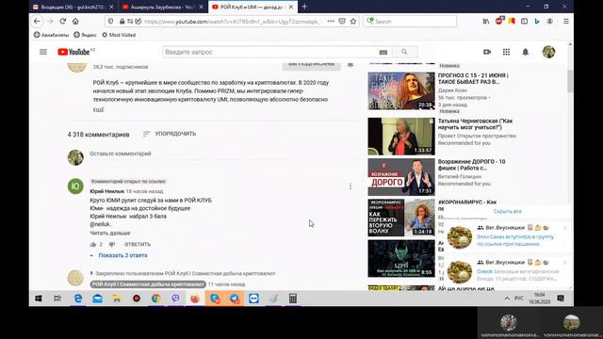Open Viber from the taskbar
603x339 pixels.
click(x=175, y=299)
